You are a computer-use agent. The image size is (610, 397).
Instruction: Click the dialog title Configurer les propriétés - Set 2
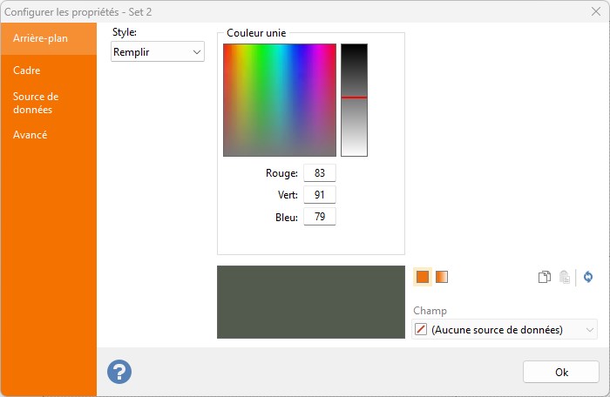78,12
